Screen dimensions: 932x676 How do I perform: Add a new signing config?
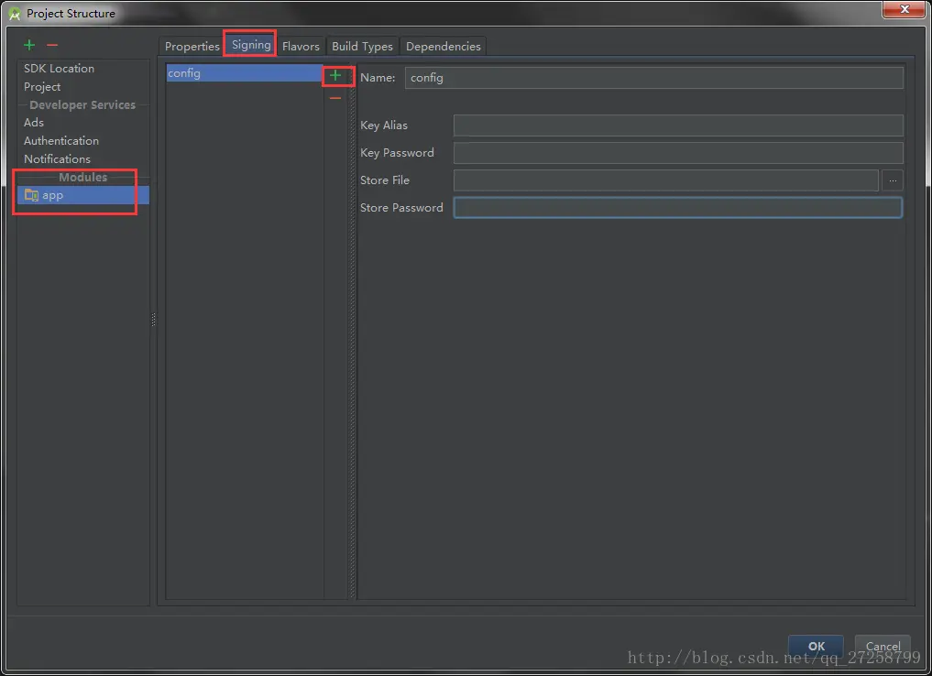[x=335, y=75]
